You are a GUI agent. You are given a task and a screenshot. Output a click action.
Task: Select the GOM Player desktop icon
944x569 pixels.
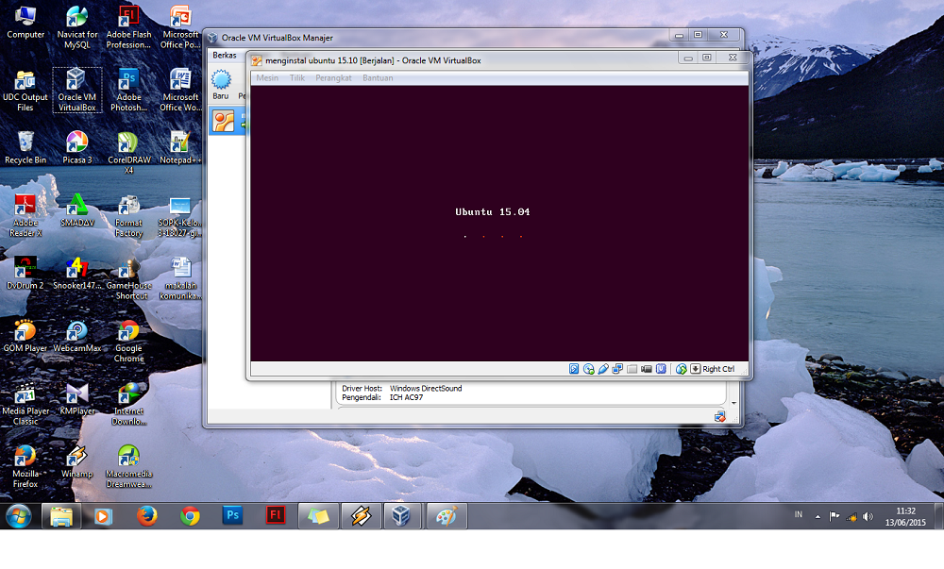pos(25,336)
